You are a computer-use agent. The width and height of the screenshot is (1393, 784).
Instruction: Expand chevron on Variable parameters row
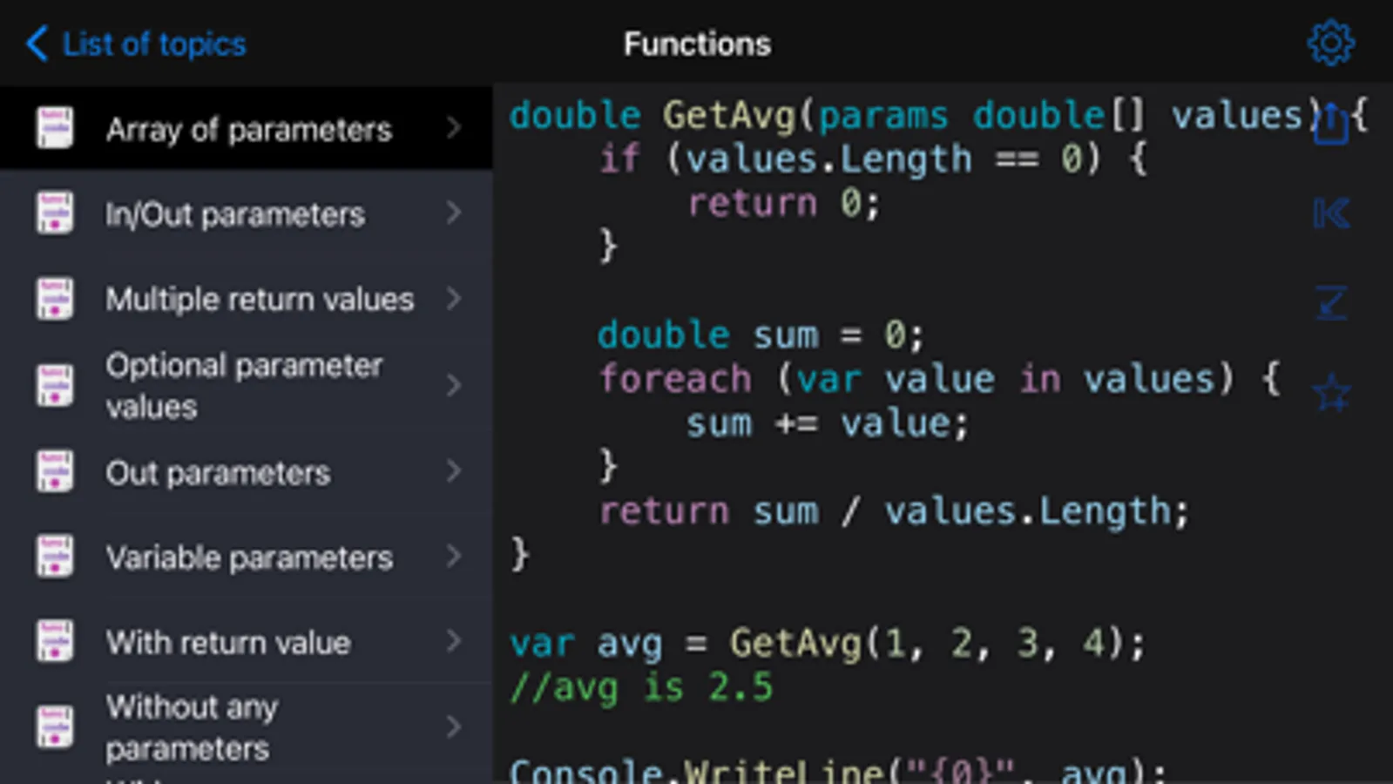point(453,556)
